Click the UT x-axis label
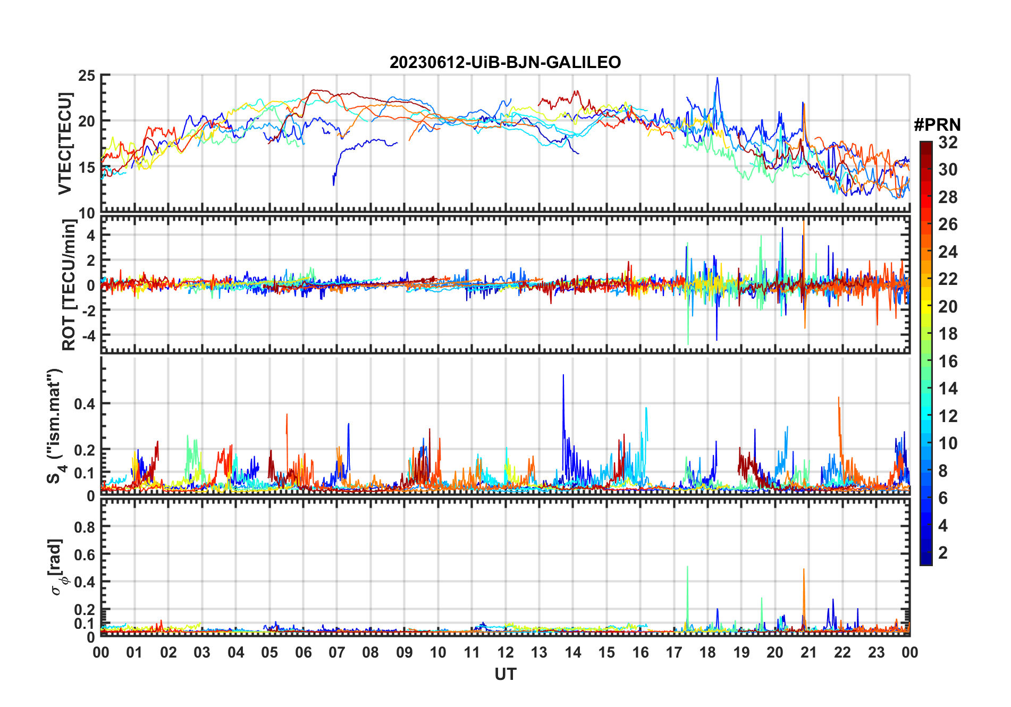The height and width of the screenshot is (707, 1011). pyautogui.click(x=505, y=674)
